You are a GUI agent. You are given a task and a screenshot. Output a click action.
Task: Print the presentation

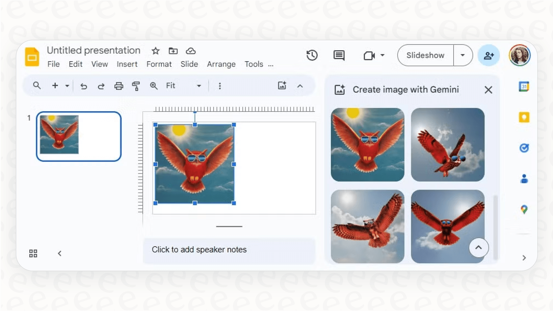118,86
